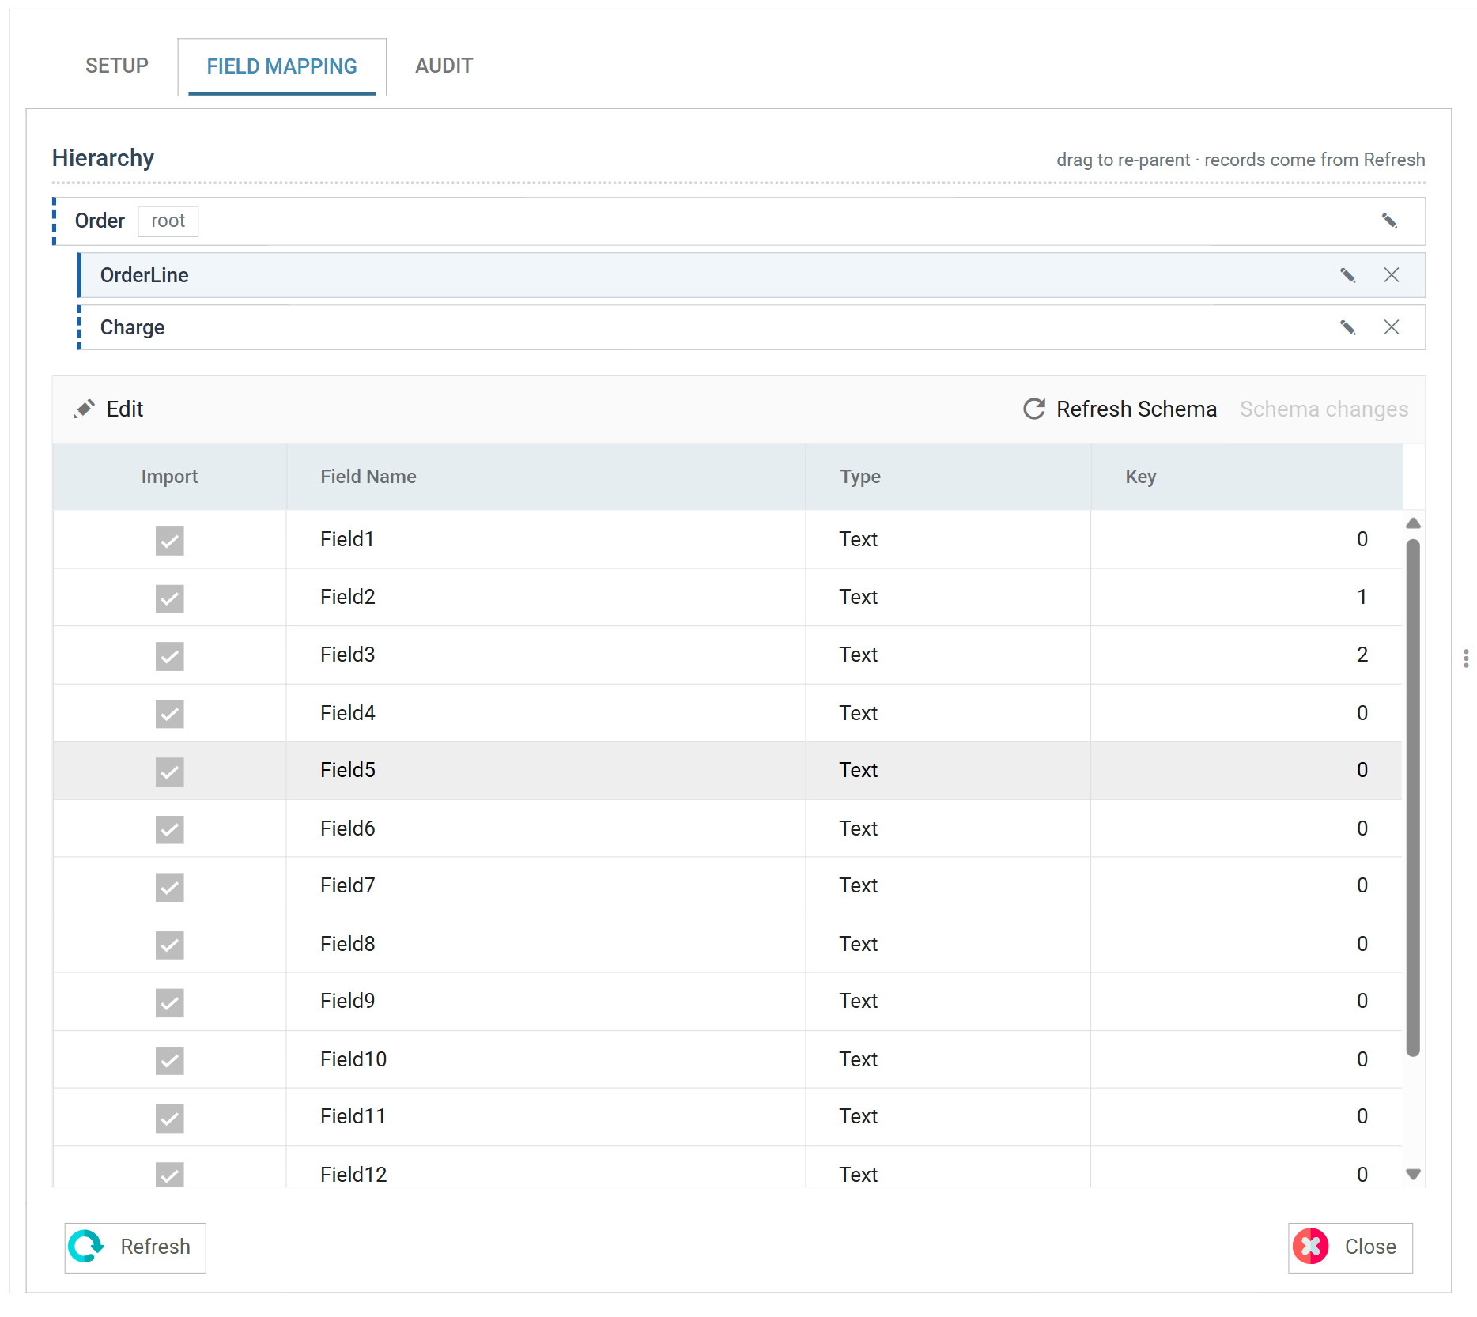1477x1317 pixels.
Task: Open the vertical three-dot side menu
Action: pyautogui.click(x=1466, y=658)
